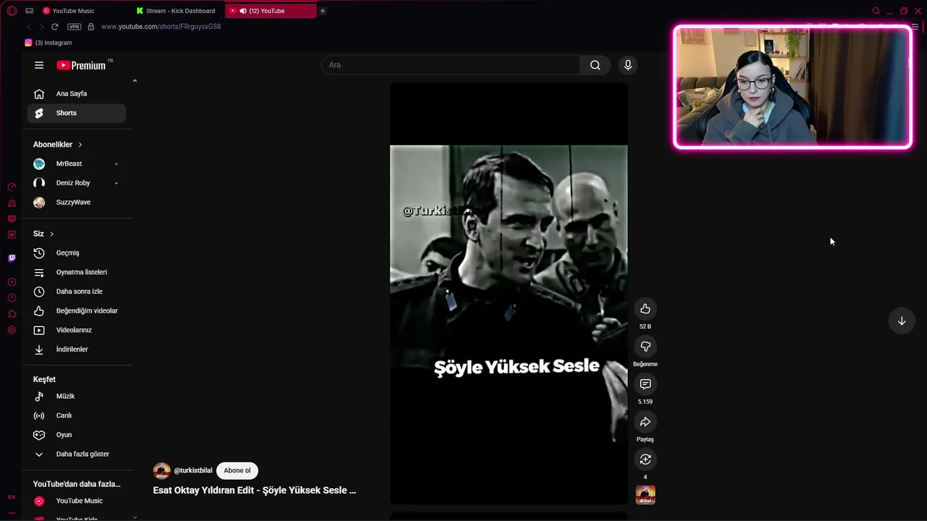This screenshot has width=927, height=521.
Task: Like the Short with thumbs up
Action: [645, 309]
